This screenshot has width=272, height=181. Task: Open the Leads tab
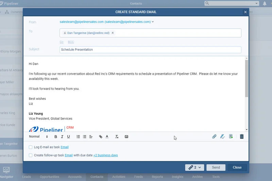(x=27, y=177)
